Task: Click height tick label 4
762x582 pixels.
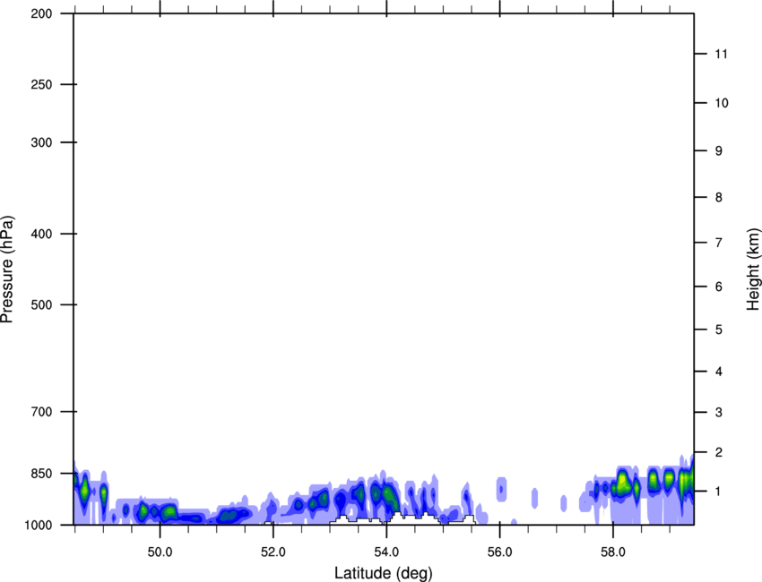Action: [719, 372]
